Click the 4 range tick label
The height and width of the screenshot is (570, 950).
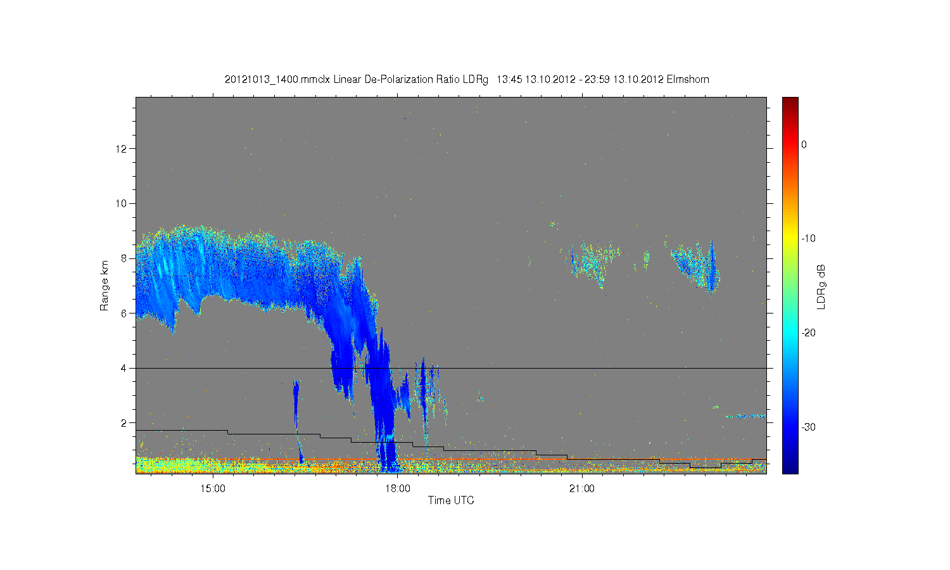click(124, 368)
